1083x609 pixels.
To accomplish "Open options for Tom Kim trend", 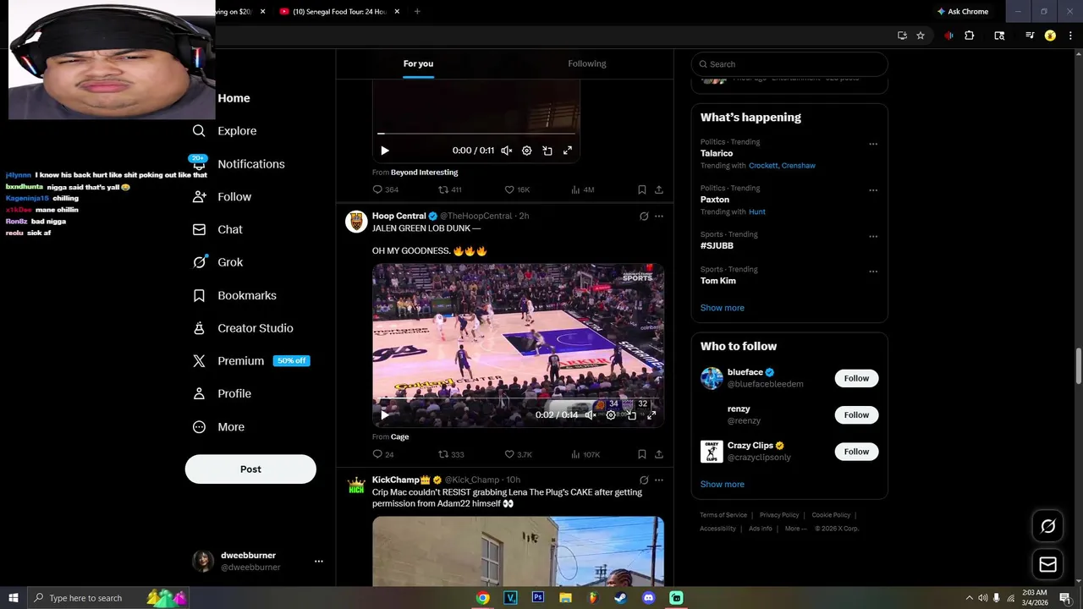I will [873, 272].
